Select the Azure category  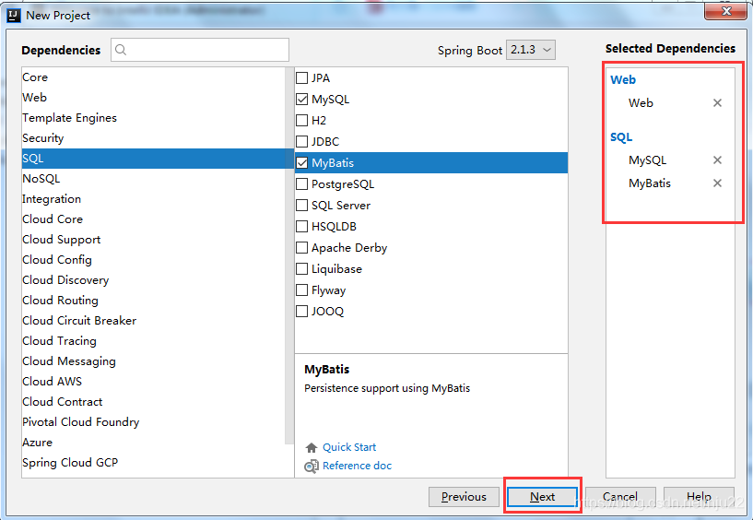(x=154, y=443)
